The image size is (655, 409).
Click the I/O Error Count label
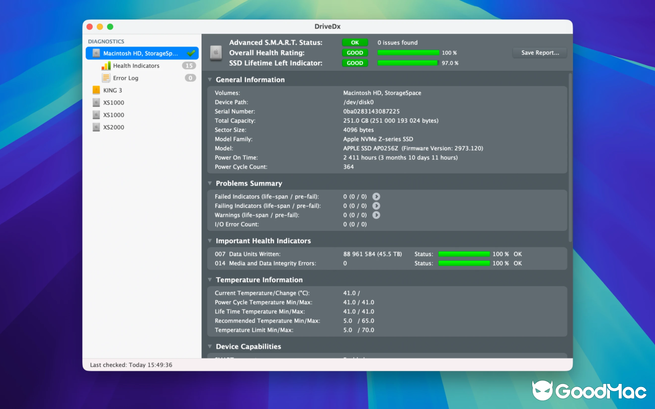click(x=237, y=224)
